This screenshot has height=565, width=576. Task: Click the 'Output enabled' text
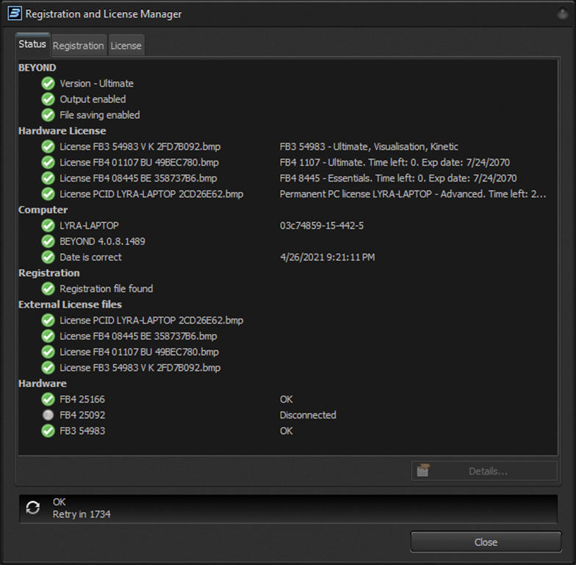tap(93, 99)
